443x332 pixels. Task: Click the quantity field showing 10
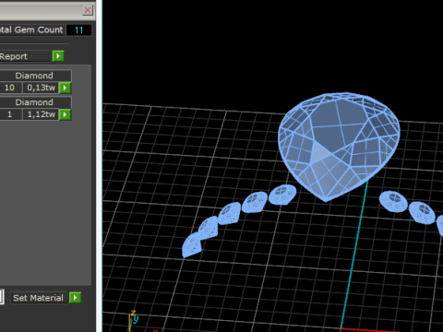point(10,88)
